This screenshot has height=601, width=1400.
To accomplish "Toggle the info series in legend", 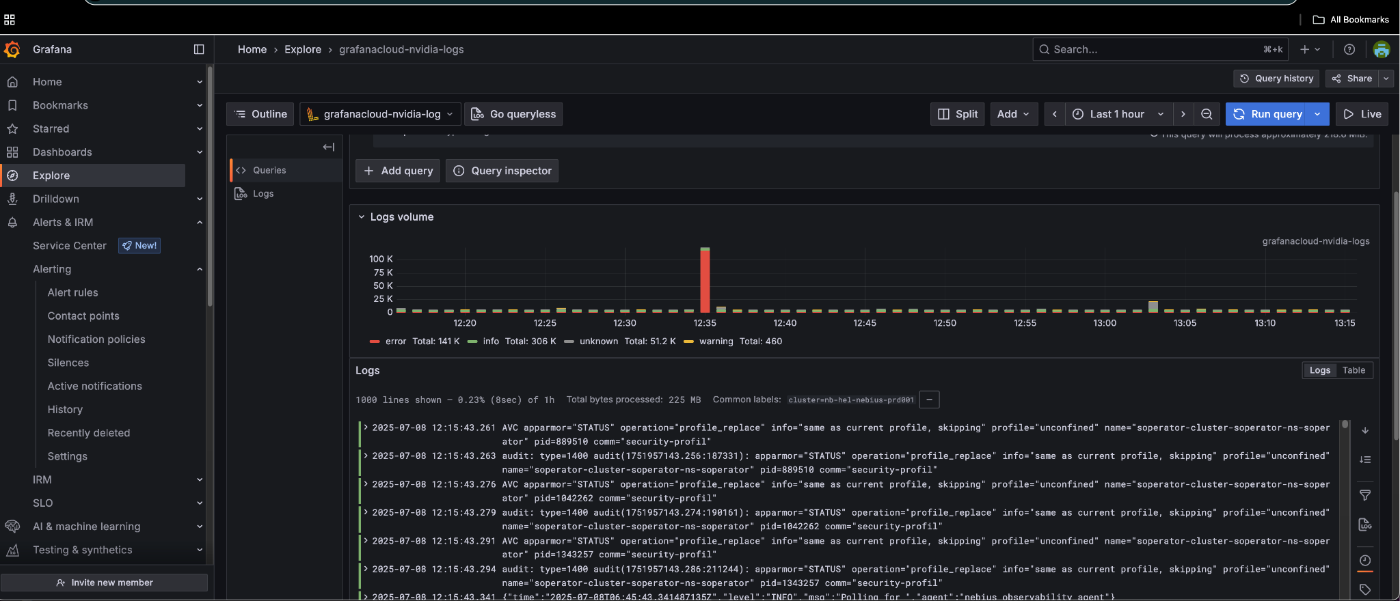I will pyautogui.click(x=490, y=341).
